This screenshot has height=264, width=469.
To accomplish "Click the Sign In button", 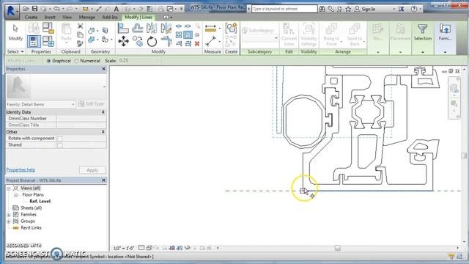I will tap(365, 9).
